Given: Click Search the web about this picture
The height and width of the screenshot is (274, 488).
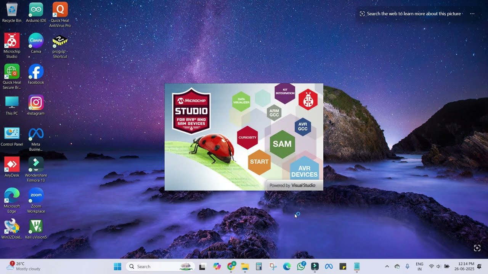Looking at the screenshot, I should point(410,14).
